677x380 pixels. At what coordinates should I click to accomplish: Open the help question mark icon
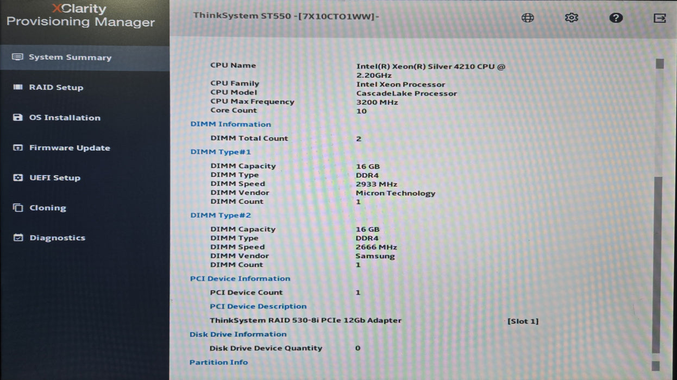(616, 17)
